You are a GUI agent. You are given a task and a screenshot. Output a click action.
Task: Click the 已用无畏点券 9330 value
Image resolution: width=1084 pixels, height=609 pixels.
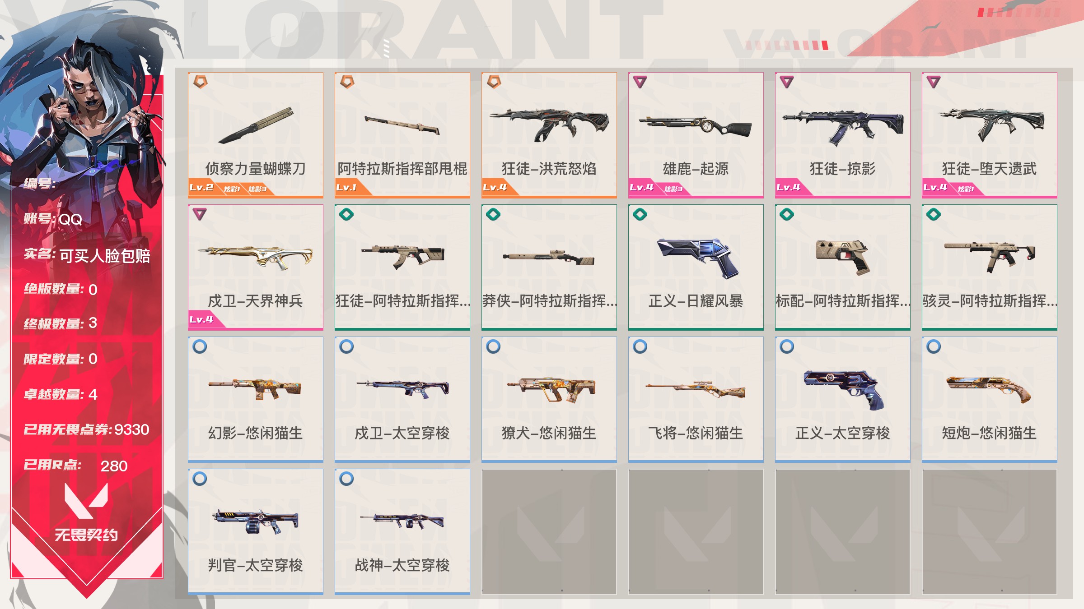click(x=131, y=429)
